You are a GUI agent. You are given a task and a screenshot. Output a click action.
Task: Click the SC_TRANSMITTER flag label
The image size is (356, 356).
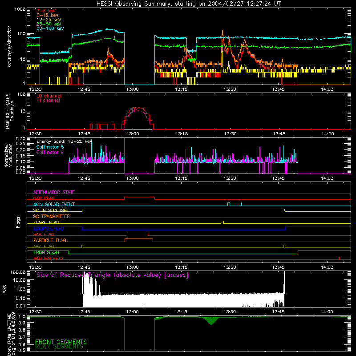pos(52,216)
